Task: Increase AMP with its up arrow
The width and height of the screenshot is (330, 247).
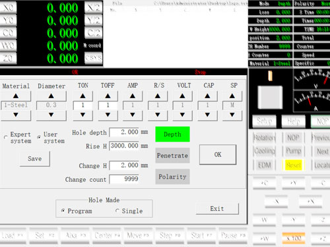Action: [x=133, y=96]
